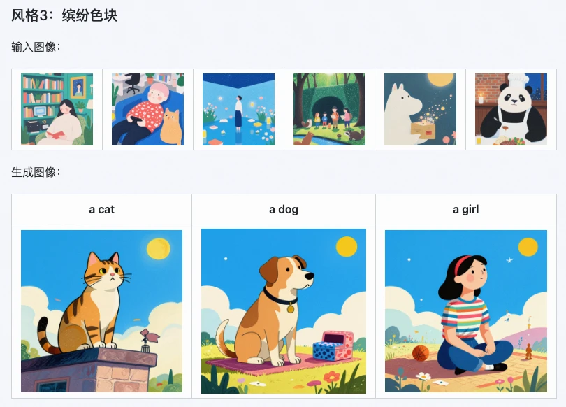
Task: Click the generated girl in striped shirt image
Action: click(x=466, y=311)
